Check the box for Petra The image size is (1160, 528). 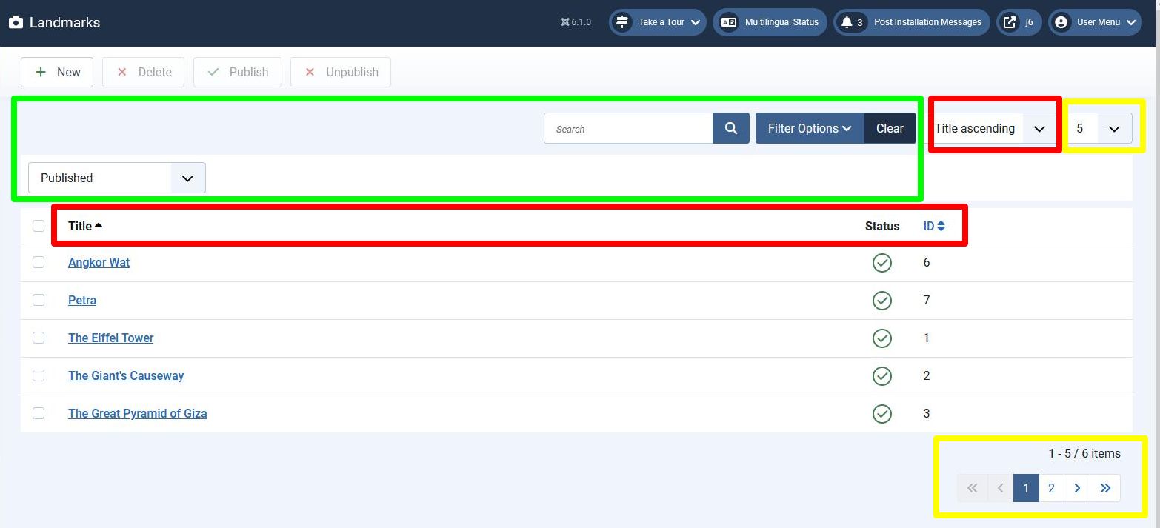[x=39, y=300]
